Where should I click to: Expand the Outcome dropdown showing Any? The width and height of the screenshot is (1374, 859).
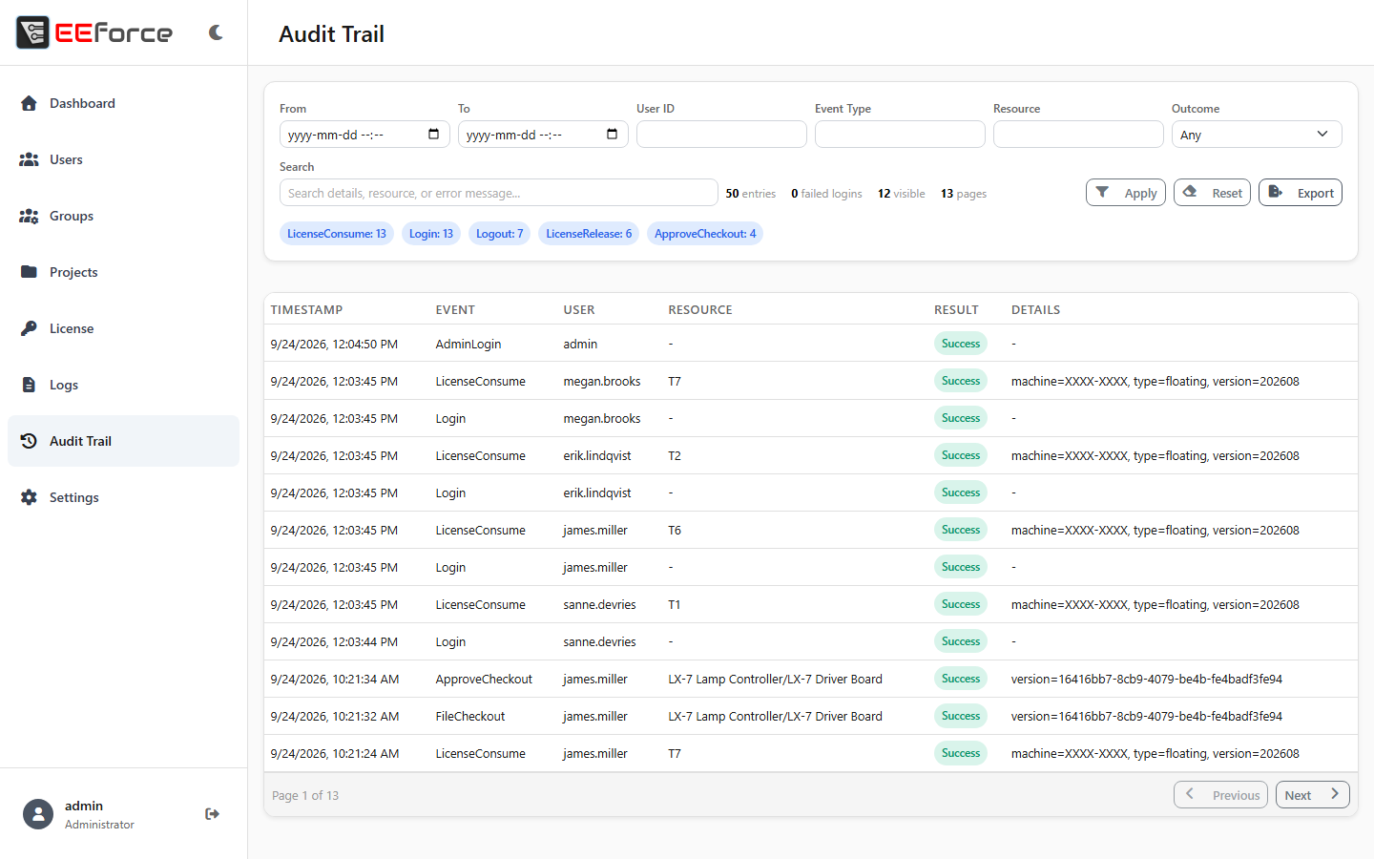tap(1257, 135)
